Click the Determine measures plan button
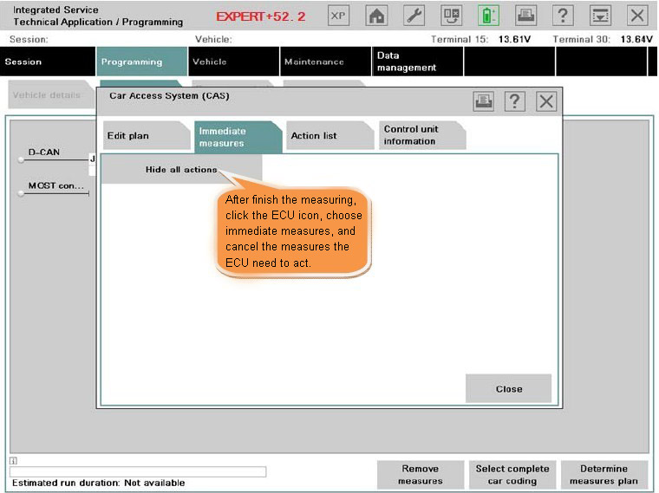659x493 pixels. pos(604,475)
